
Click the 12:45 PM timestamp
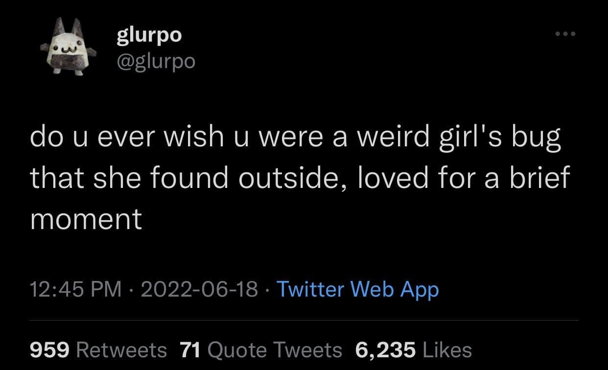(x=75, y=289)
